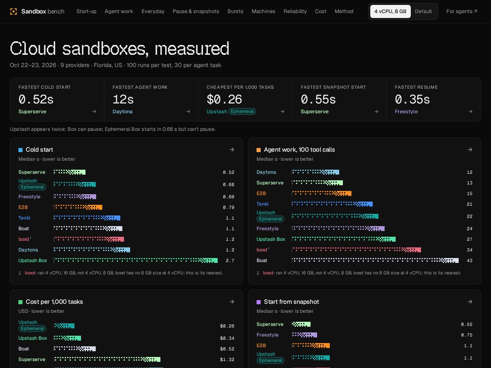
Task: Click the 0.75 value for Freestyle snapshot
Action: (467, 335)
